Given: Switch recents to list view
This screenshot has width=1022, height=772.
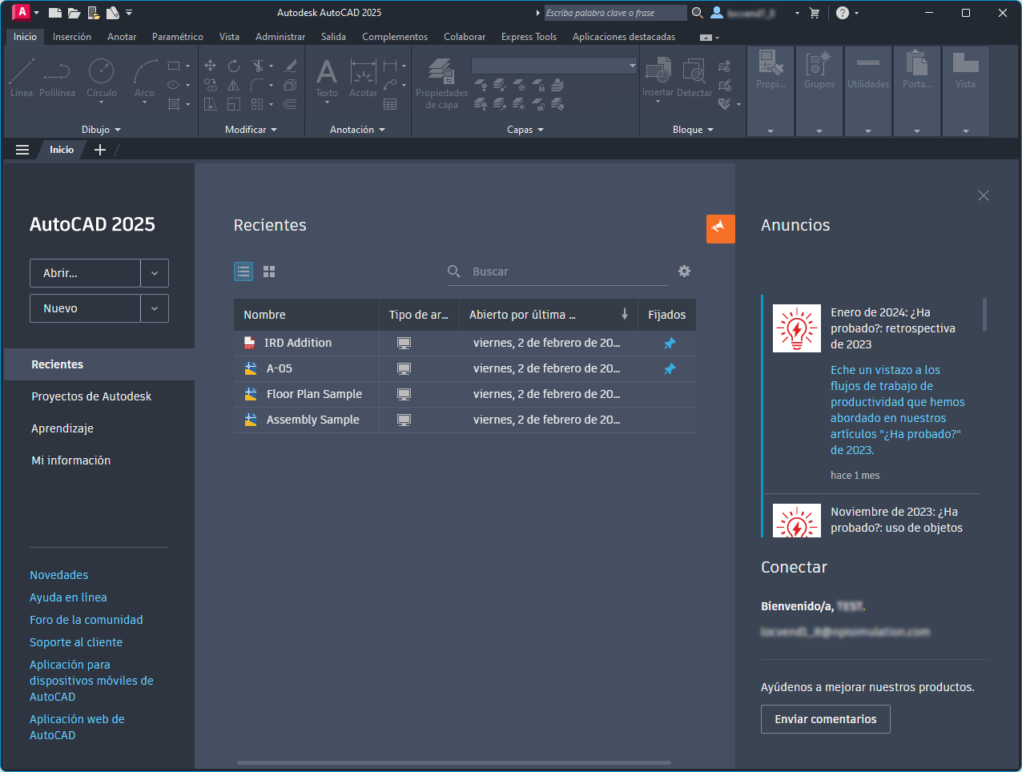Looking at the screenshot, I should coord(243,271).
